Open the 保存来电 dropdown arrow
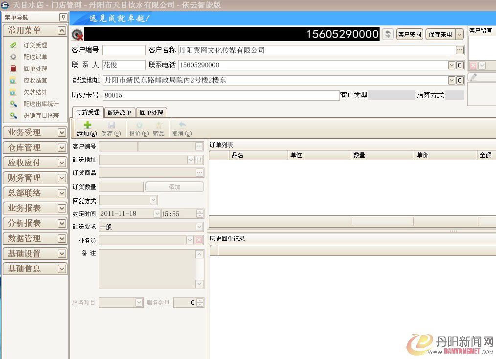Screen dimensions: 496x359 click(460, 34)
